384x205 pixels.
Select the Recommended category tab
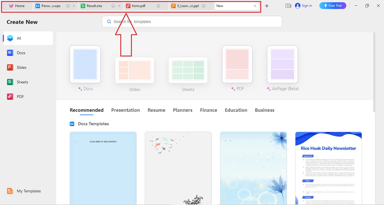pos(87,110)
